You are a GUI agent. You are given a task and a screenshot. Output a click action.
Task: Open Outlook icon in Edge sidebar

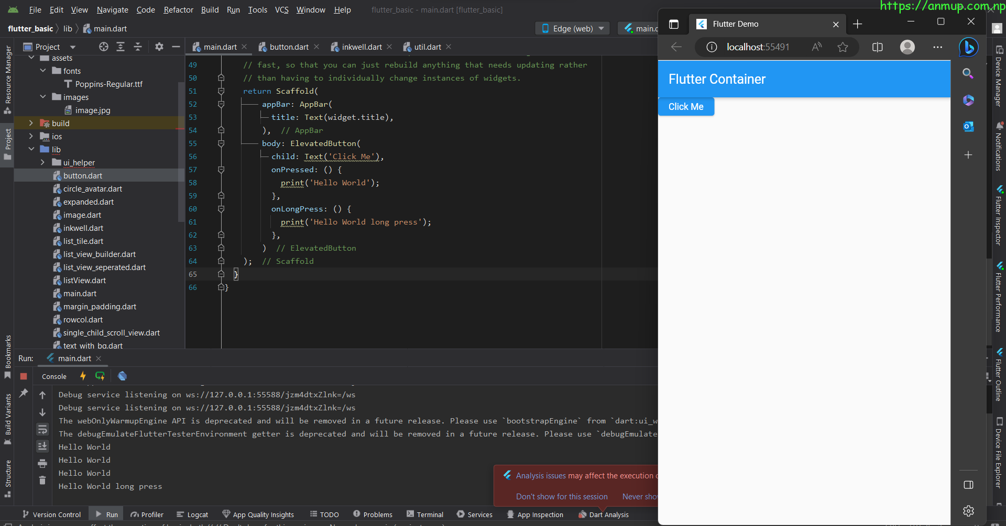[968, 126]
